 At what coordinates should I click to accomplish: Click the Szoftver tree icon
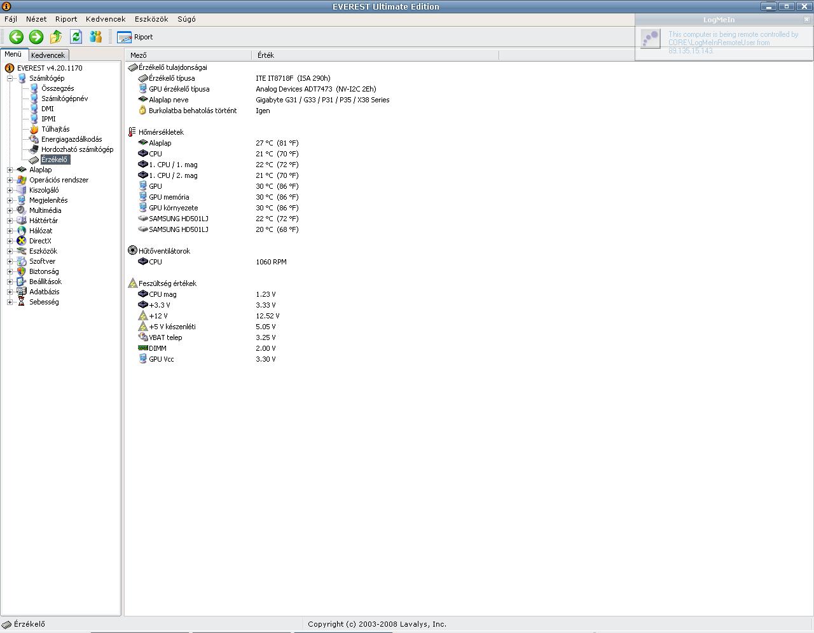(22, 261)
